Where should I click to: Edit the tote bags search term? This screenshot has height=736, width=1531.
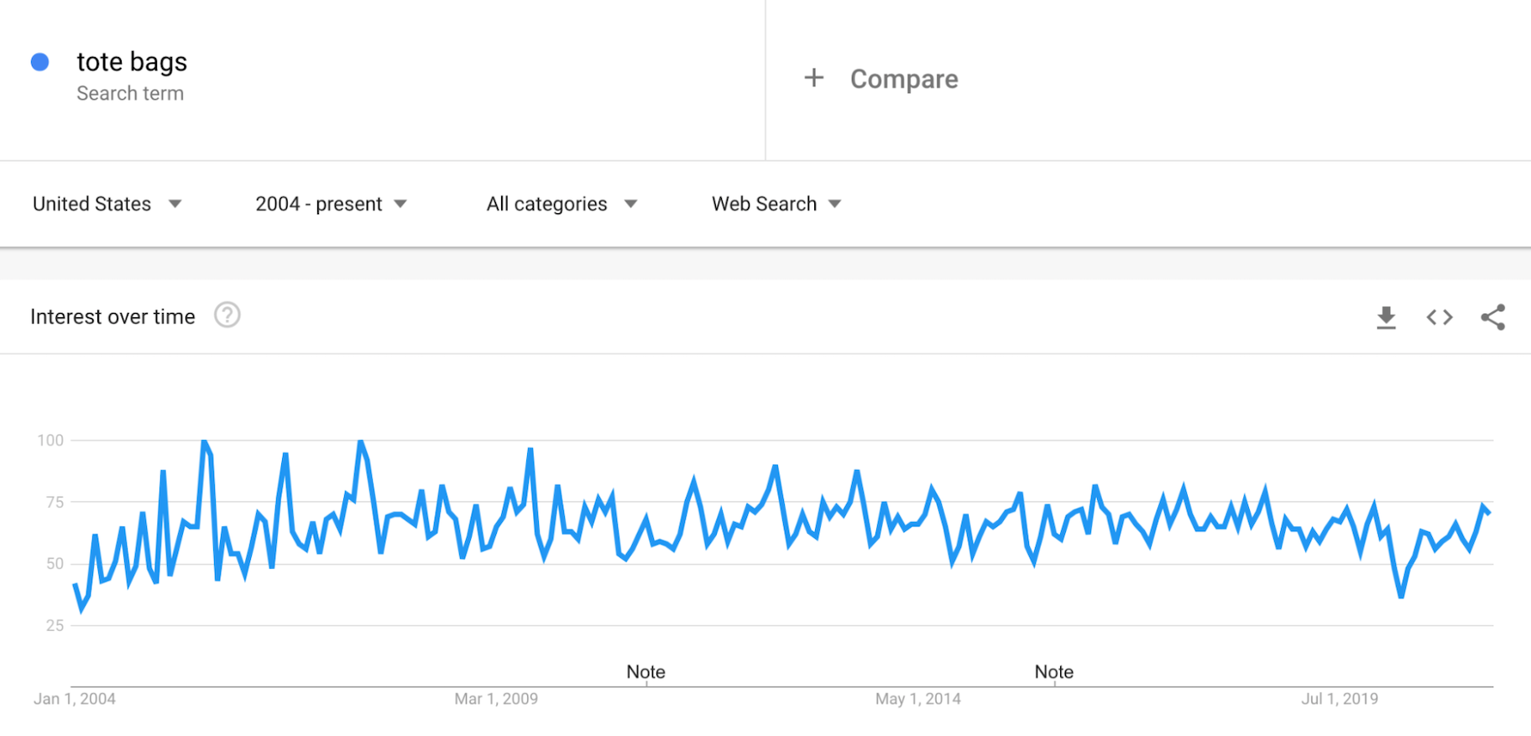pos(132,62)
